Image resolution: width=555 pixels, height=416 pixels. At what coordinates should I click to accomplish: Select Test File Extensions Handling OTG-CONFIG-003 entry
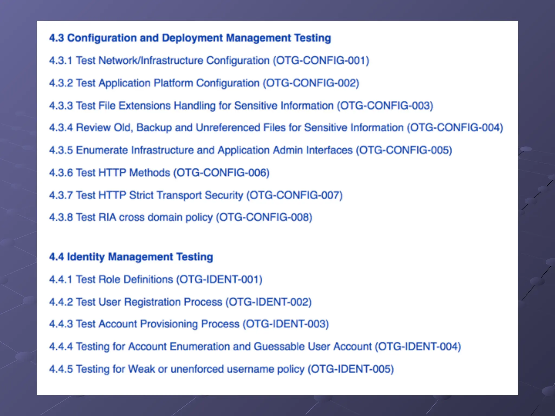pos(241,105)
